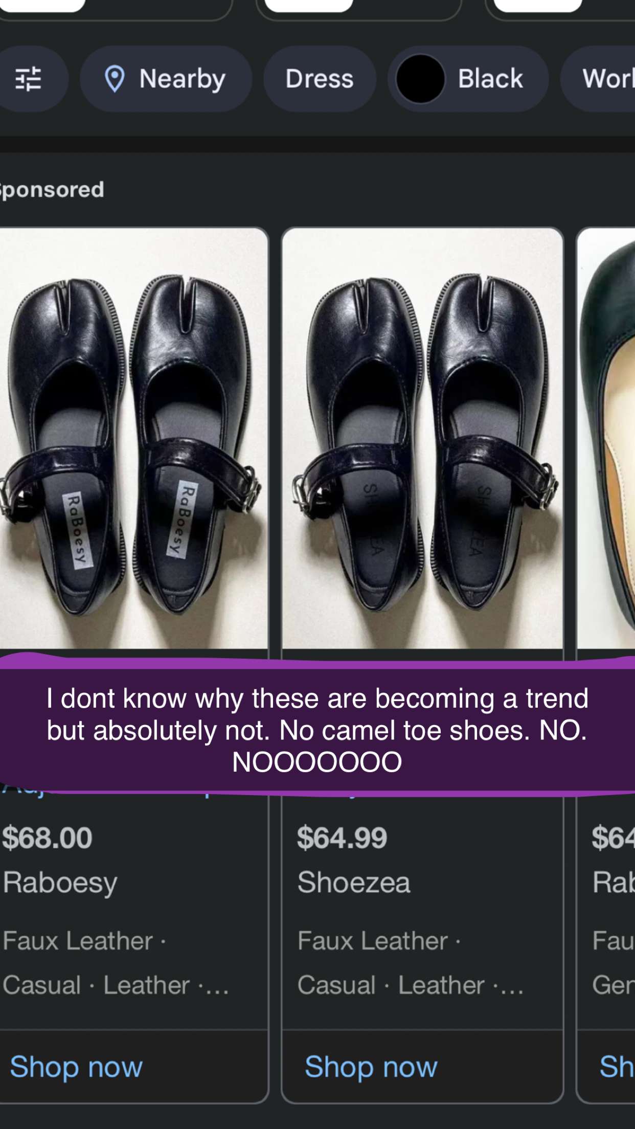This screenshot has width=635, height=1129.
Task: Tap the Raboesy store name
Action: point(60,883)
